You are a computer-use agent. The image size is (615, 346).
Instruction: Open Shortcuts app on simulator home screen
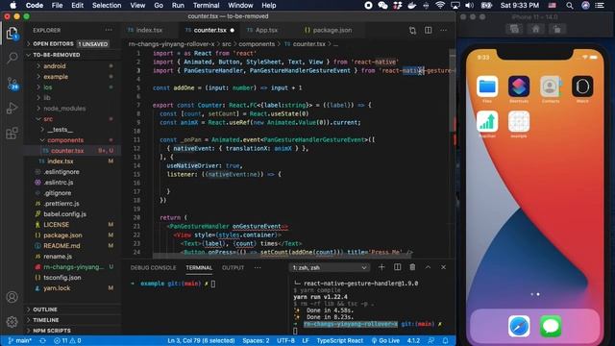point(519,86)
